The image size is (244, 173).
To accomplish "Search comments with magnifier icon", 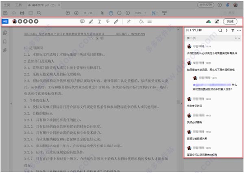I will (x=220, y=31).
